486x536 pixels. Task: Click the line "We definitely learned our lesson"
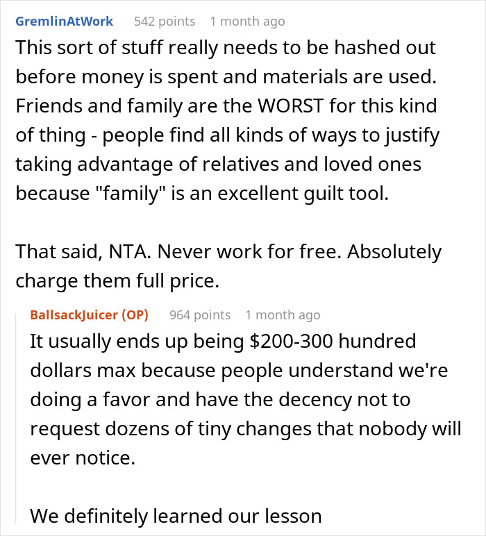click(x=176, y=515)
